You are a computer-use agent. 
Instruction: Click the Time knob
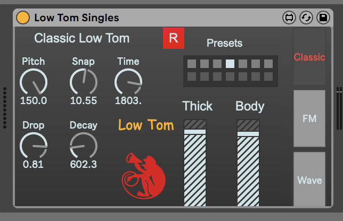[128, 82]
